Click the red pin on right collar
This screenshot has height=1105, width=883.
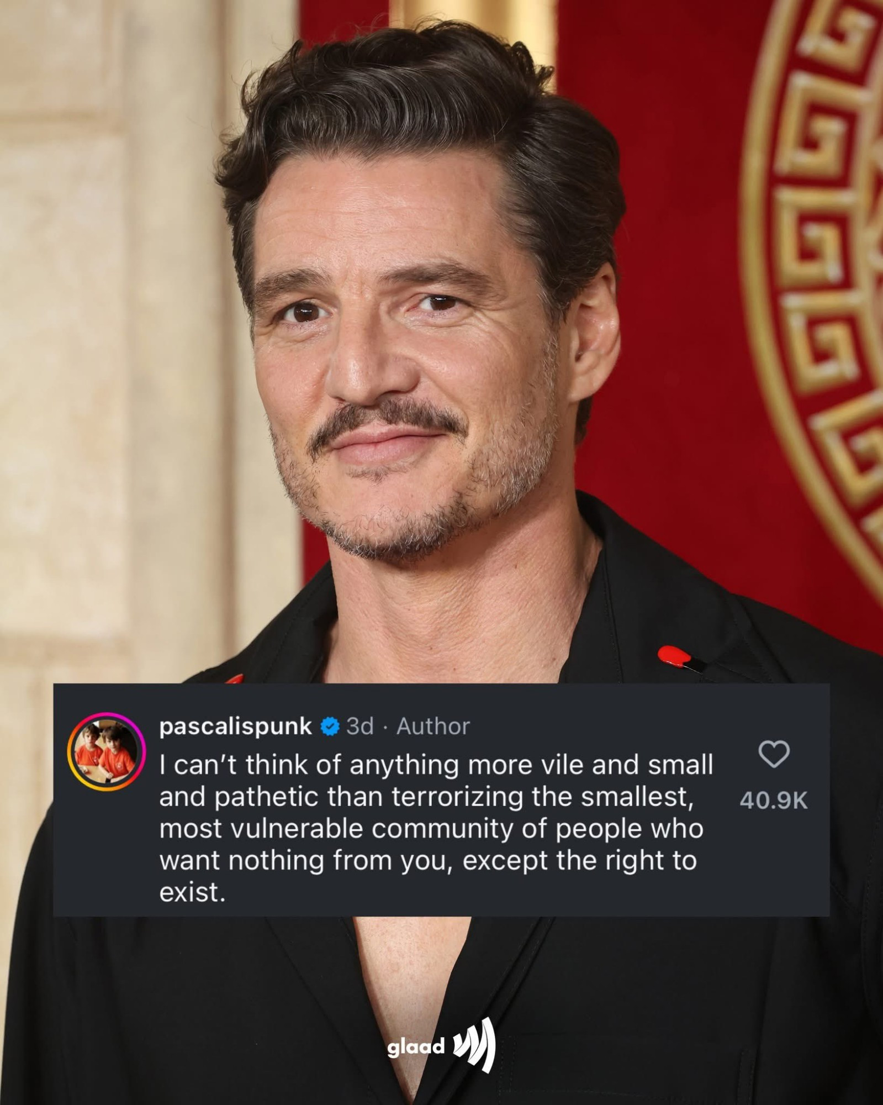676,656
